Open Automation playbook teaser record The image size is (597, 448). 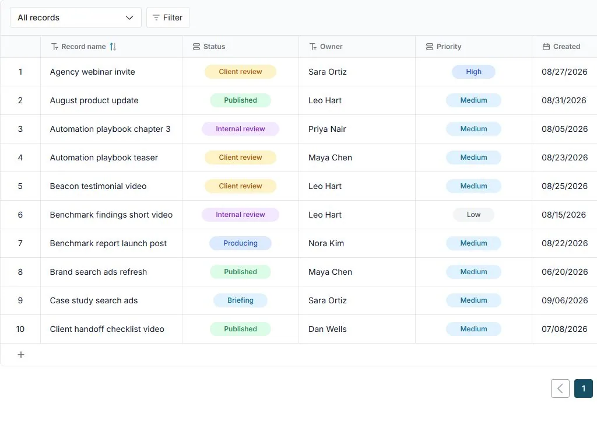pyautogui.click(x=104, y=157)
